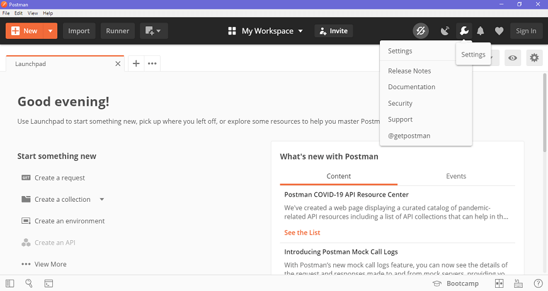Open the tab options ellipsis menu
Image resolution: width=548 pixels, height=291 pixels.
pos(152,63)
